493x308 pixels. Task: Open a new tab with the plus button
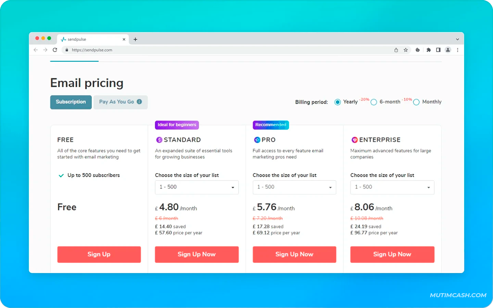[x=135, y=39]
